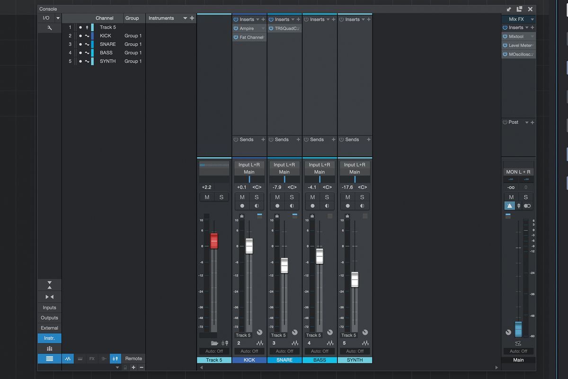Image resolution: width=568 pixels, height=379 pixels.
Task: Expand the I/O dropdown arrow
Action: coord(58,18)
